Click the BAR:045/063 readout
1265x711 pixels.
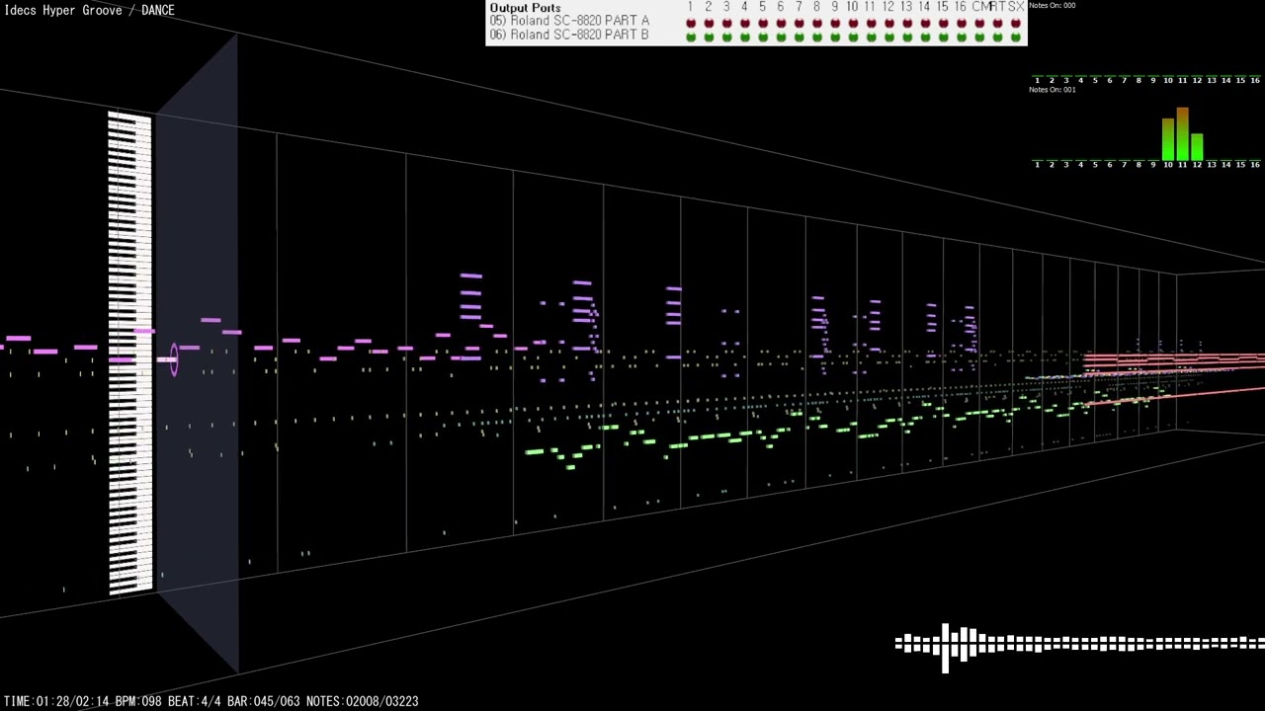(263, 701)
